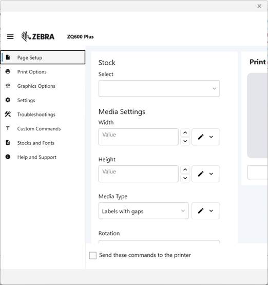Screen dimensions: 268x285
Task: Open the Height pencil edit dropdown
Action: click(x=206, y=174)
